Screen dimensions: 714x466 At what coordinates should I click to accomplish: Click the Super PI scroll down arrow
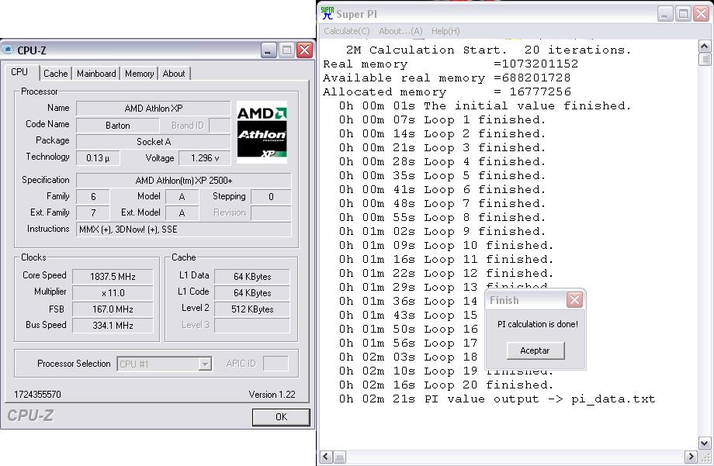[704, 443]
